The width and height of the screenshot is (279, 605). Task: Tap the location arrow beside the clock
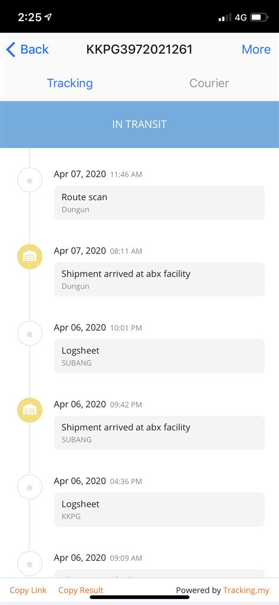pos(48,17)
